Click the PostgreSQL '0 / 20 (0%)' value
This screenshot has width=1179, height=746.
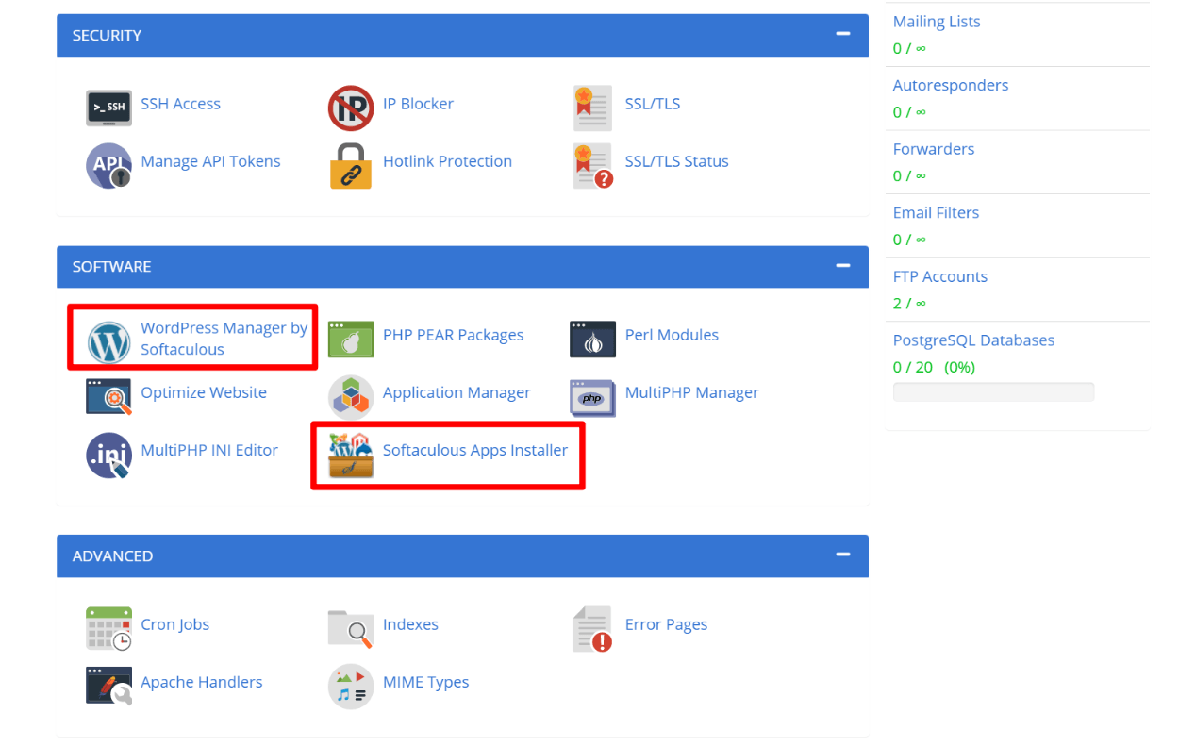[934, 367]
